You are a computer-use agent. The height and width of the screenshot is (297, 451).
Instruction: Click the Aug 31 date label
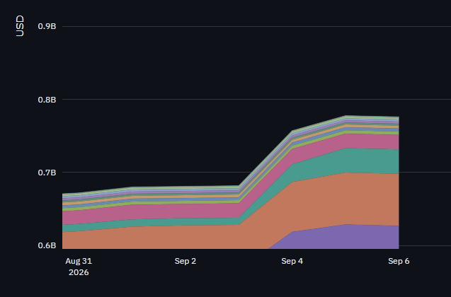coord(79,261)
